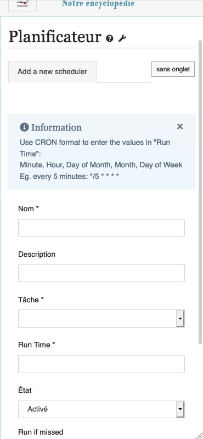
Task: Click the window resize grip corner
Action: (x=199, y=435)
